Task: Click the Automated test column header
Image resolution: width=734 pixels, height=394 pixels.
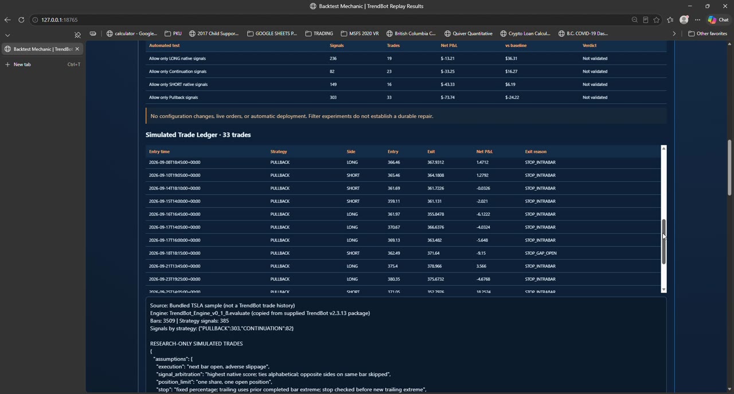Action: point(164,45)
